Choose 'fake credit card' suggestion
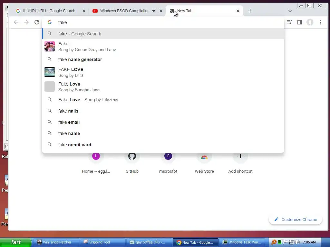 tap(163, 145)
